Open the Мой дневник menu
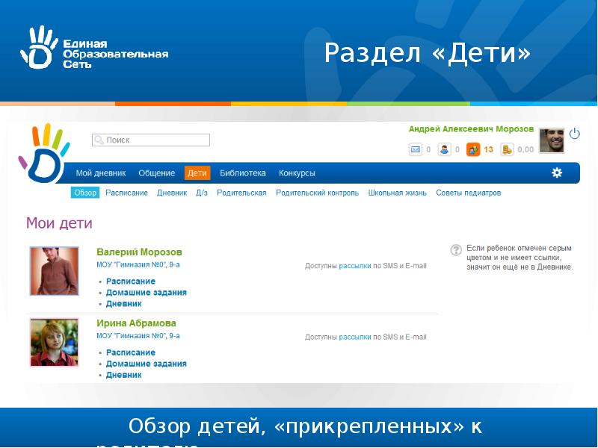Viewport: 598px width, 448px height. pyautogui.click(x=101, y=173)
